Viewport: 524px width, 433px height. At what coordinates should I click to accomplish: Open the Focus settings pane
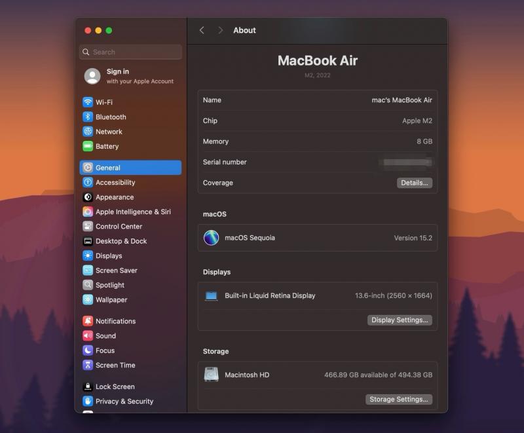105,350
